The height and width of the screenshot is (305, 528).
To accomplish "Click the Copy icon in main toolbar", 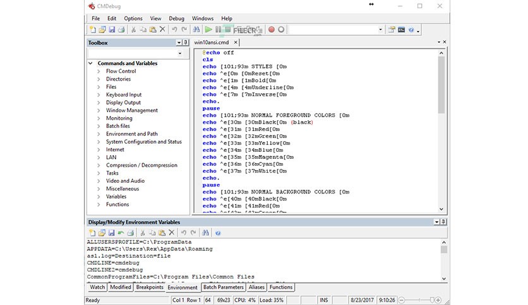I will 143,30.
